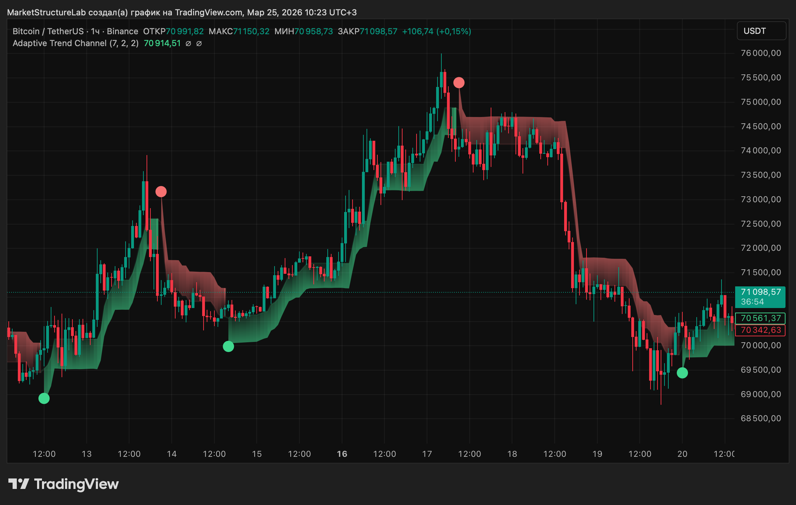Click the open price value 70 991,82

pos(185,31)
